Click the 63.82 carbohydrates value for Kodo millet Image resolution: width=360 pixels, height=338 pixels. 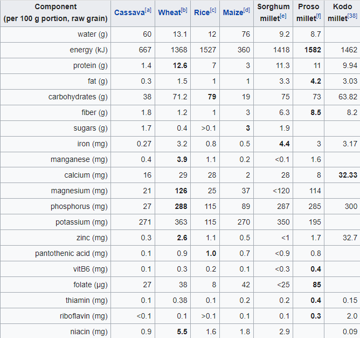[x=348, y=97]
